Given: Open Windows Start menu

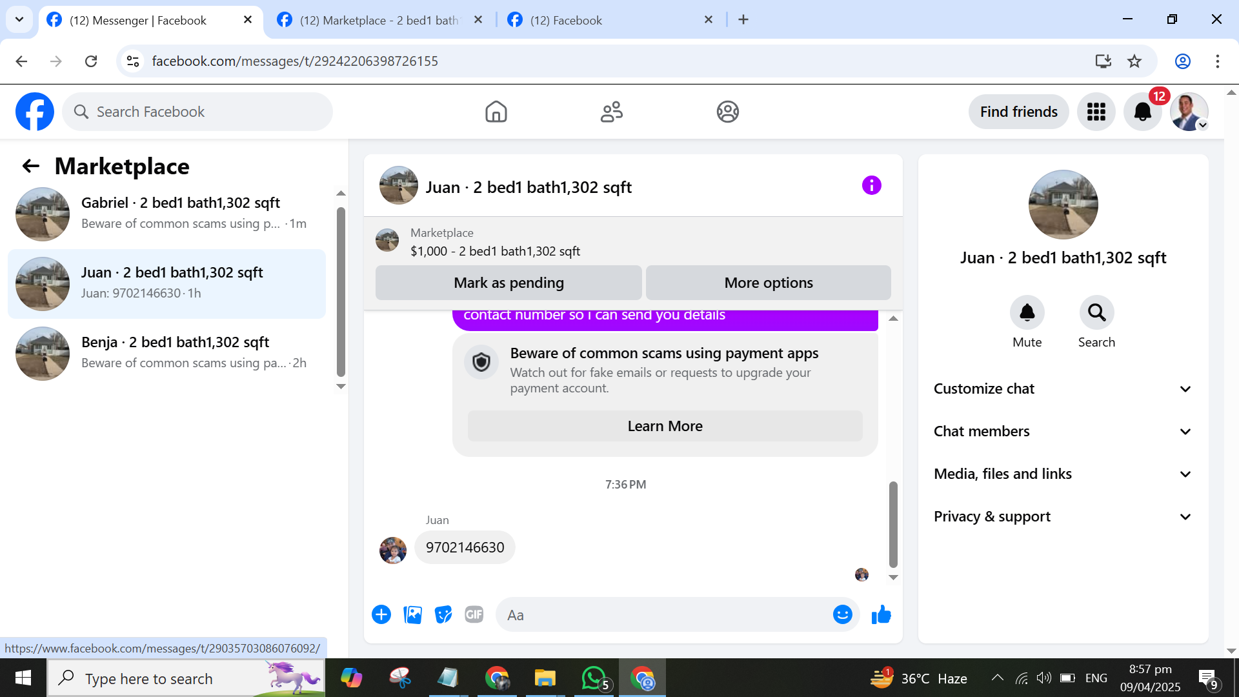Looking at the screenshot, I should pos(23,678).
